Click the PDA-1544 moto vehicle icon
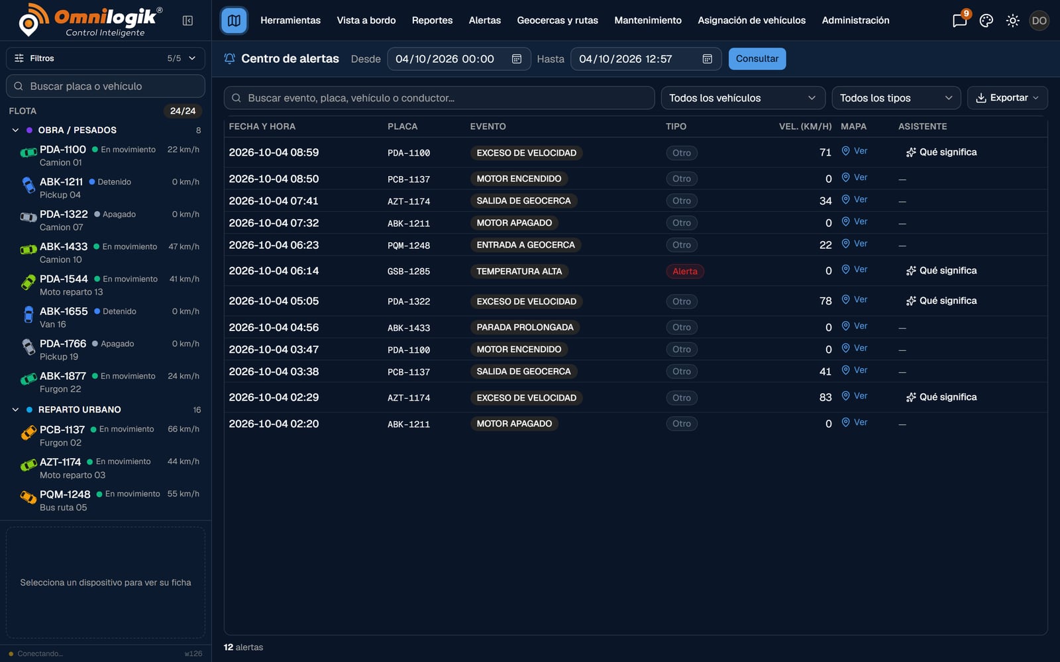Viewport: 1060px width, 662px height. pyautogui.click(x=28, y=283)
